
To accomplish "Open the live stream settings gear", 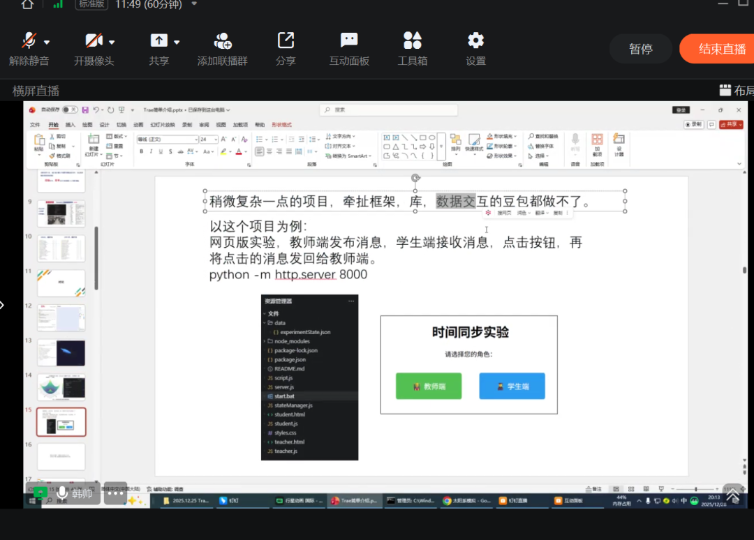I will pyautogui.click(x=475, y=40).
